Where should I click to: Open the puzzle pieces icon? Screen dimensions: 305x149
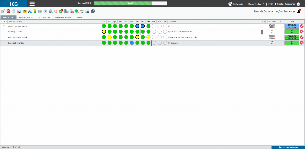click(66, 11)
